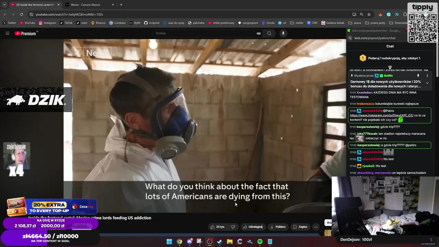The height and width of the screenshot is (247, 439).
Task: Expand the prawo jazdy bookmark folder
Action: [375, 23]
